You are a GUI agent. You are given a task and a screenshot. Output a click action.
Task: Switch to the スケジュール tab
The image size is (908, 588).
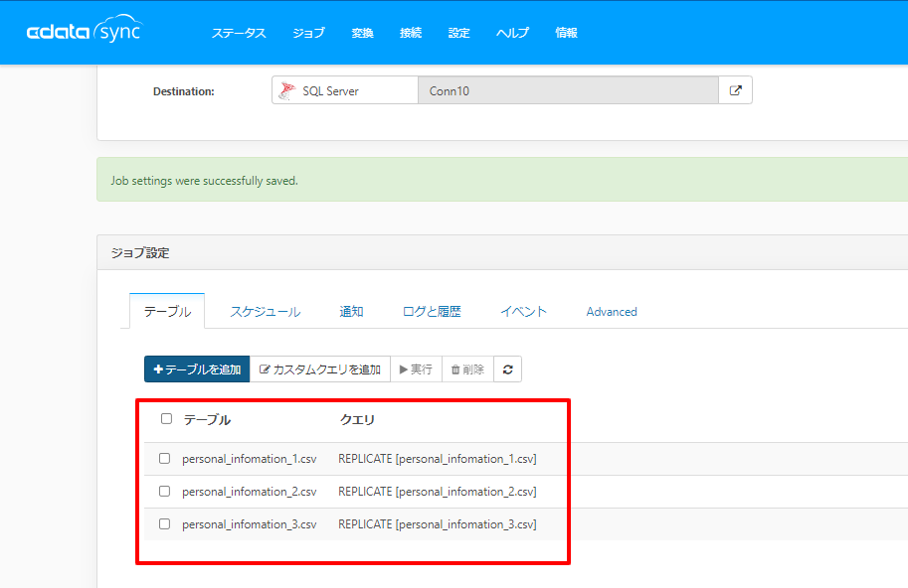coord(266,312)
